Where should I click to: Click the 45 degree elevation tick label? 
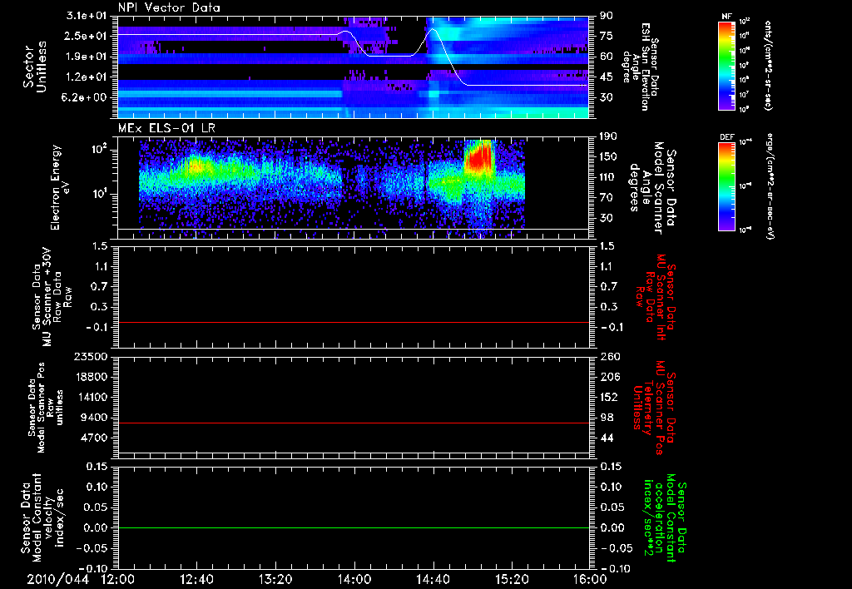(x=606, y=77)
